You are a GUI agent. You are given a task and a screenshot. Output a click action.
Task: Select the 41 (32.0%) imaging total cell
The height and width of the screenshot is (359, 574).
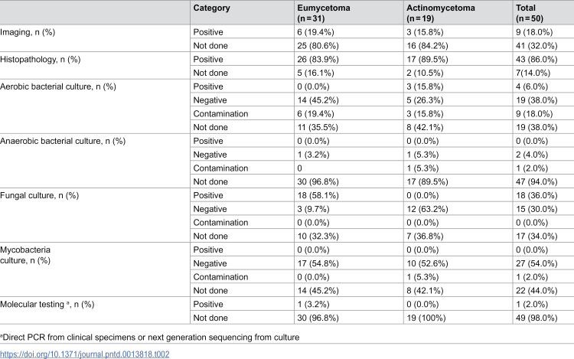click(x=536, y=46)
